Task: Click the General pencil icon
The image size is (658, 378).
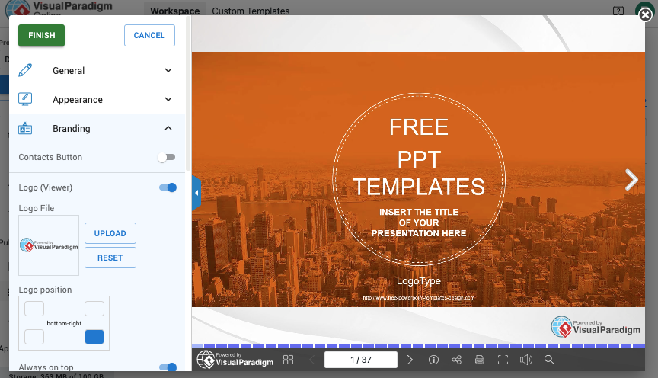Action: (x=25, y=70)
